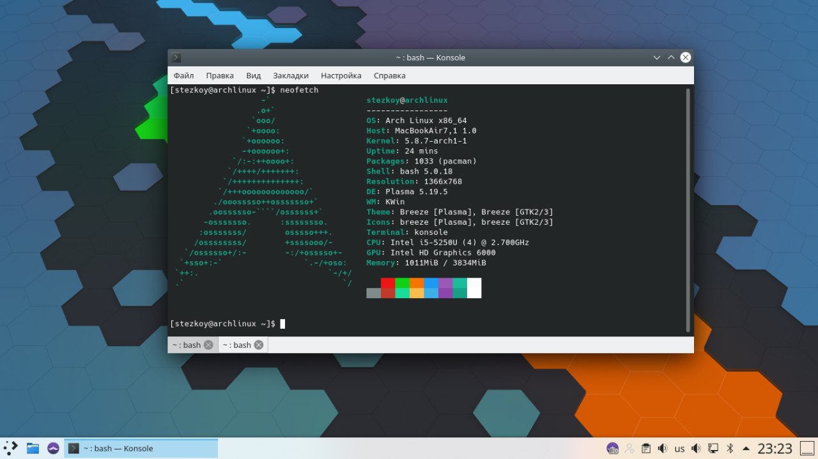Switch to the first '~ : bash' tab
Screen dimensions: 818x459
coord(193,345)
